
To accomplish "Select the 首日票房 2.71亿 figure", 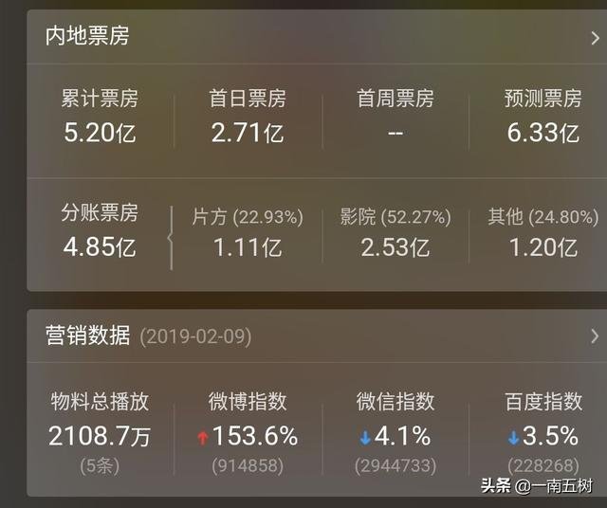I will tap(248, 133).
